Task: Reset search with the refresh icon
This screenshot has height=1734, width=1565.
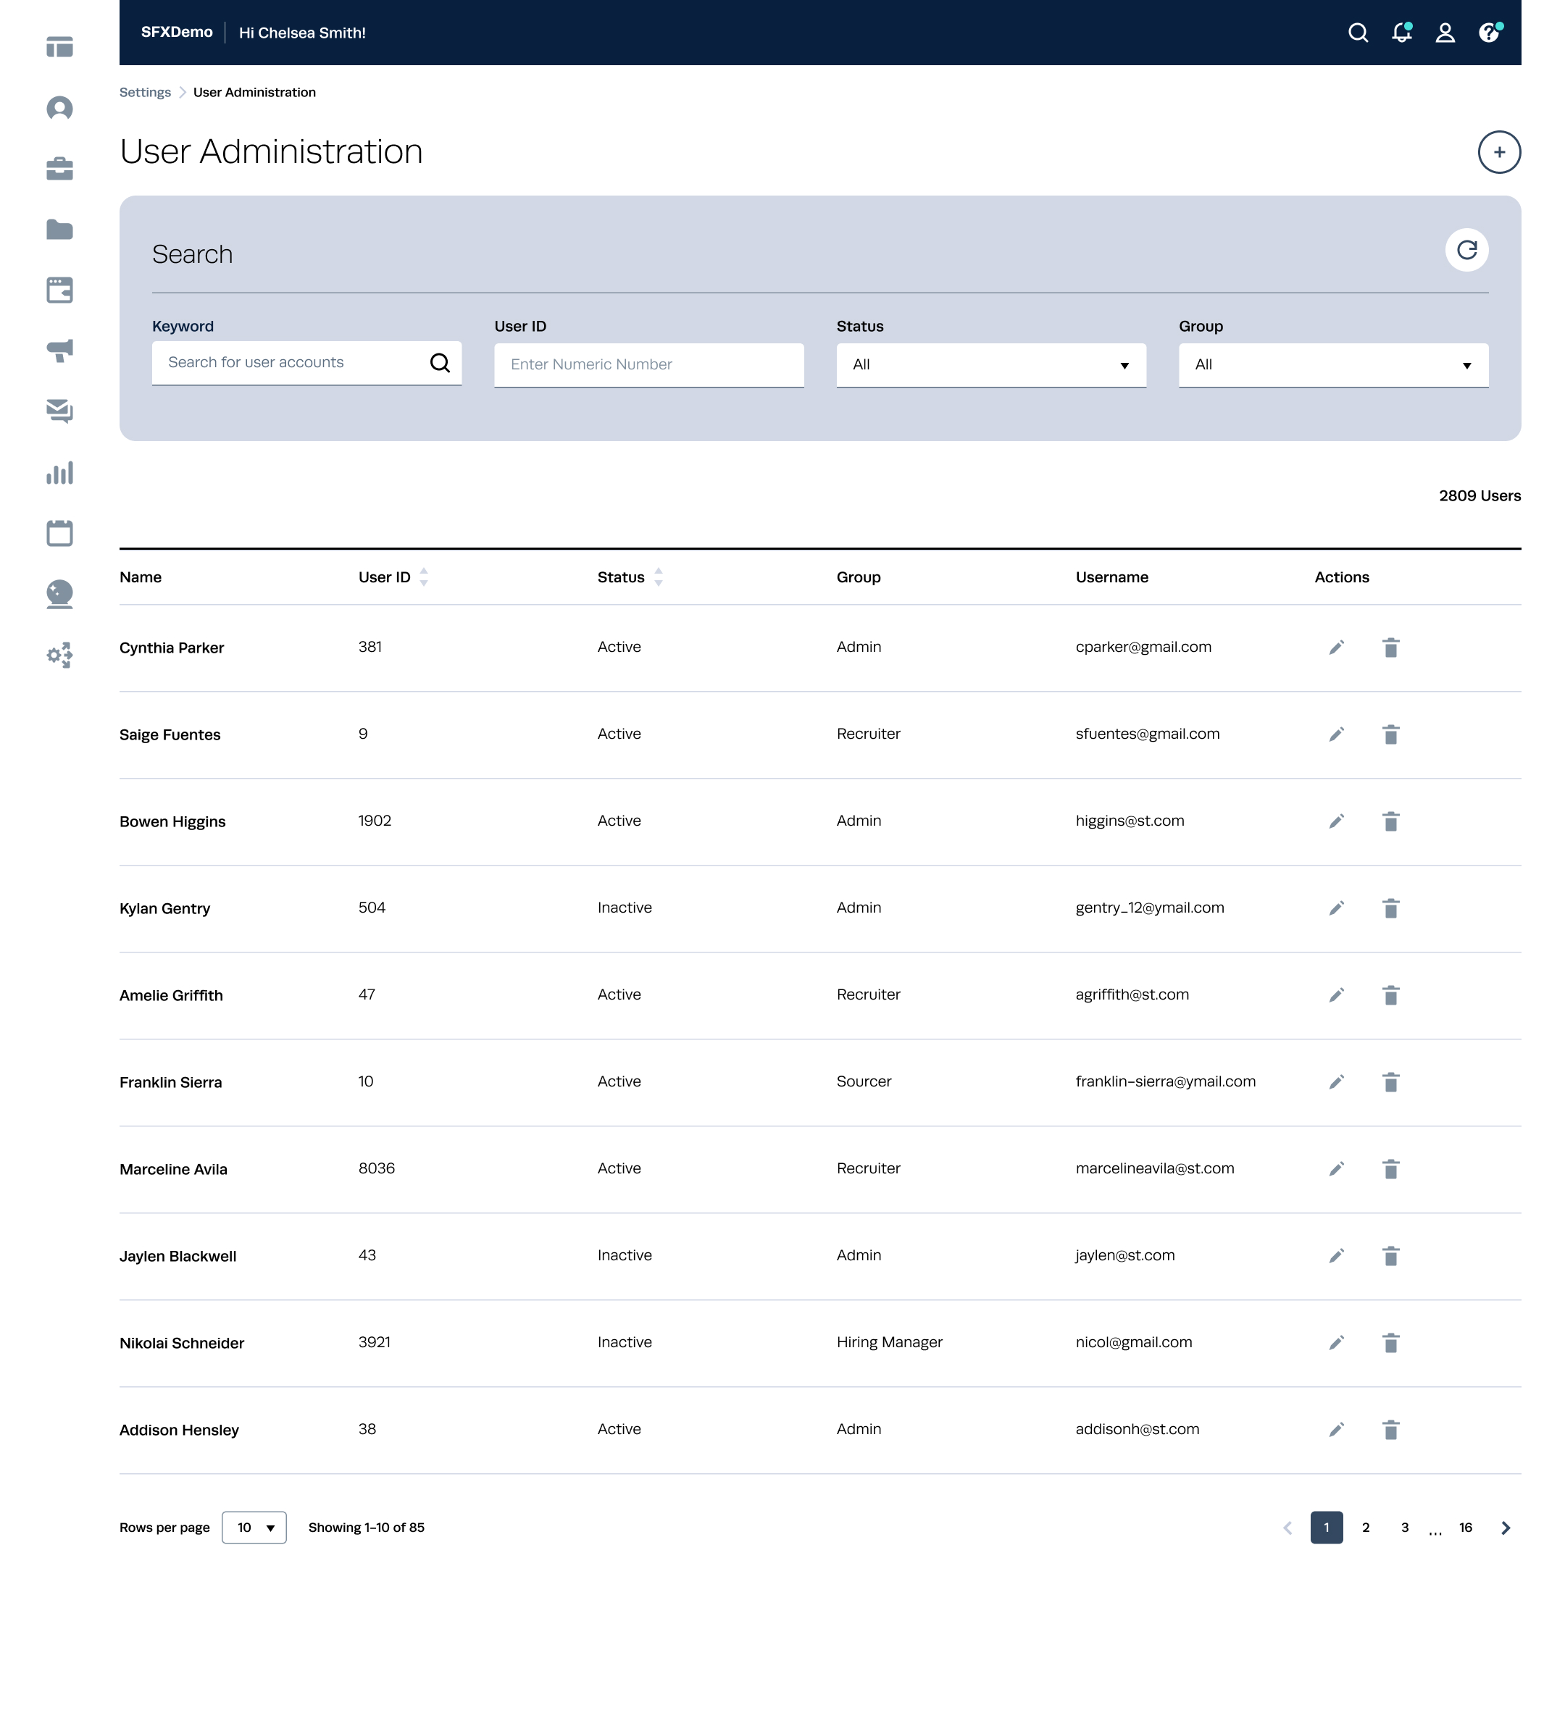Action: click(x=1466, y=250)
